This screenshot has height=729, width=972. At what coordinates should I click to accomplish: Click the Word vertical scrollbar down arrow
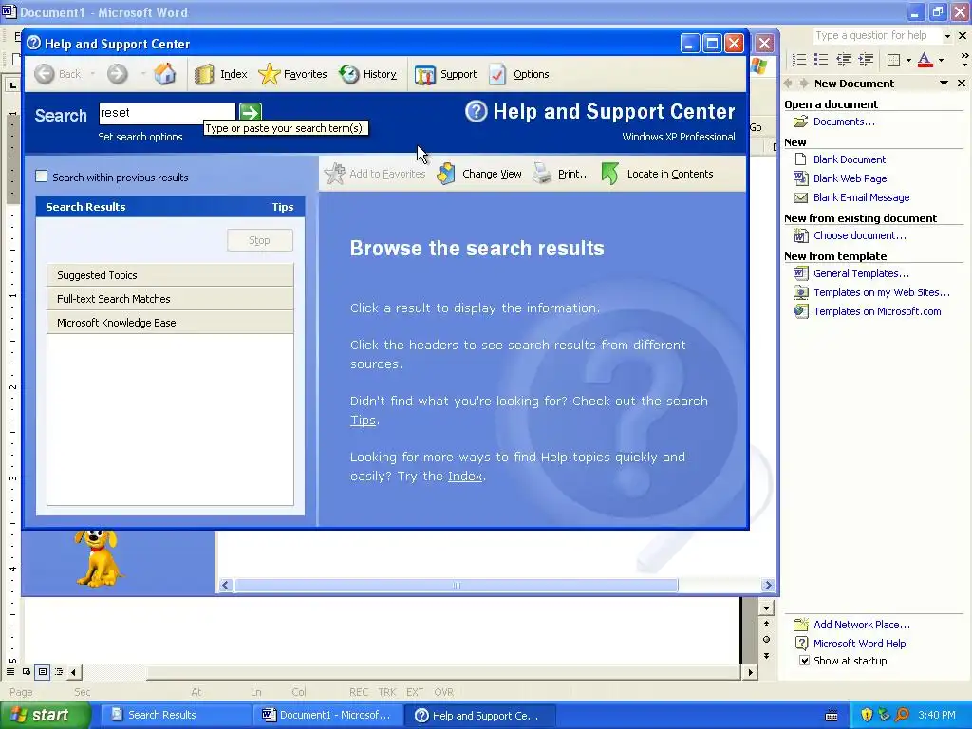click(x=767, y=608)
